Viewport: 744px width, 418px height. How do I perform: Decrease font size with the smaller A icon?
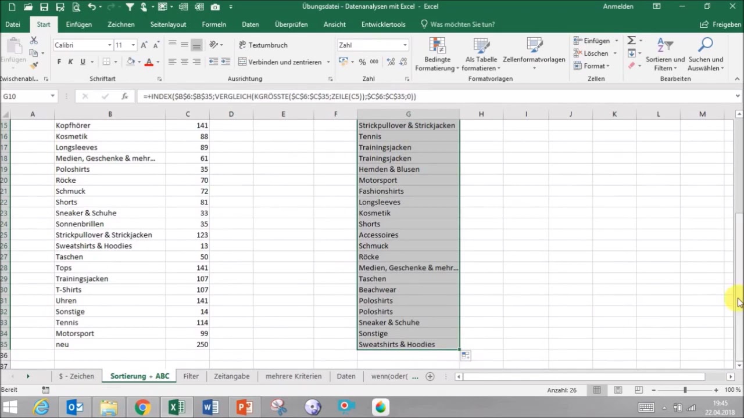click(x=155, y=45)
